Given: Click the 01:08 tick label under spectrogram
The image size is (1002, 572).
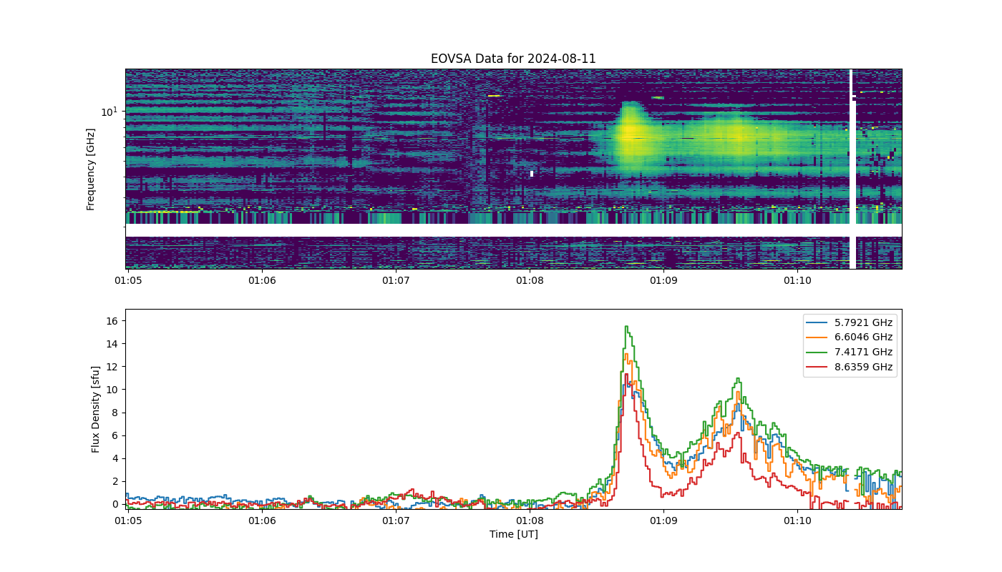Looking at the screenshot, I should [x=530, y=281].
